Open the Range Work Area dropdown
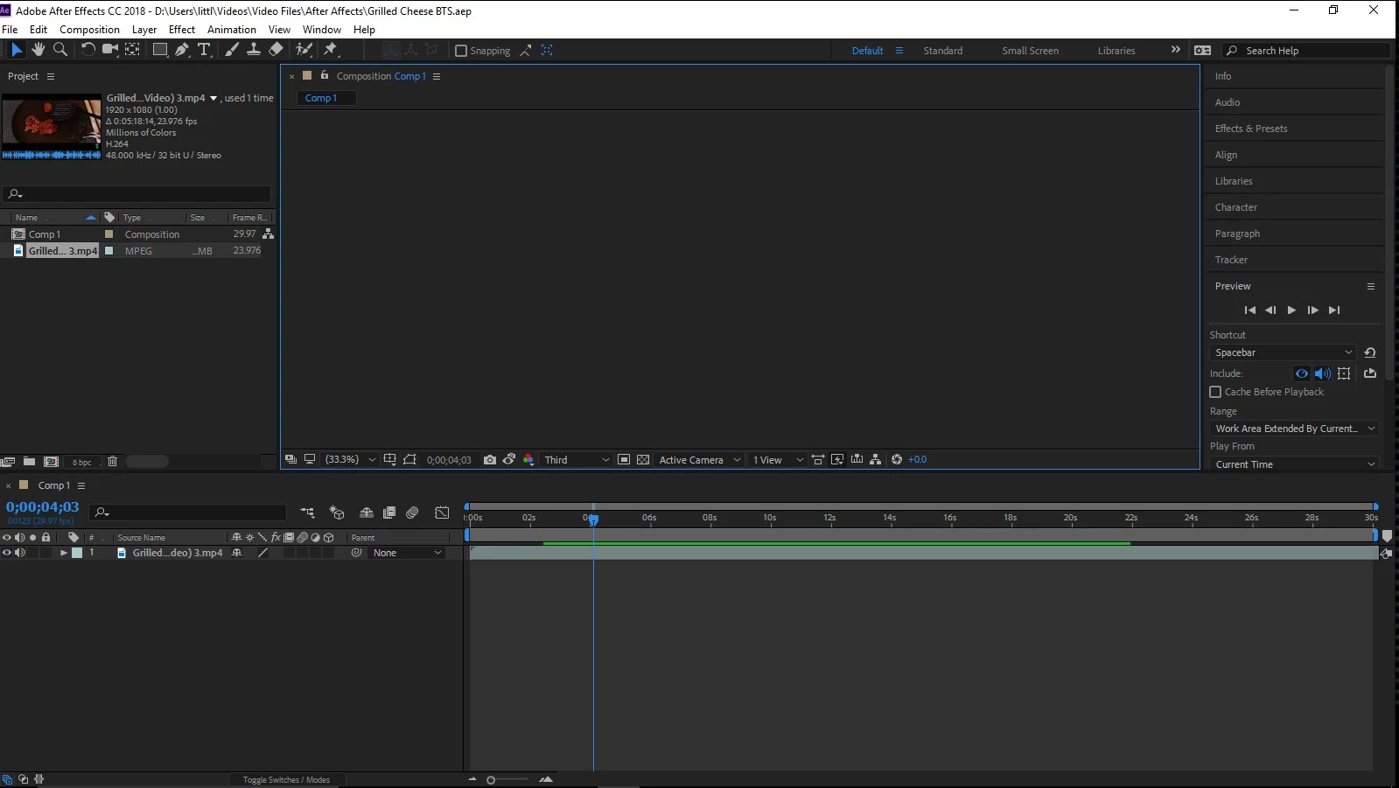1399x788 pixels. pos(1295,429)
